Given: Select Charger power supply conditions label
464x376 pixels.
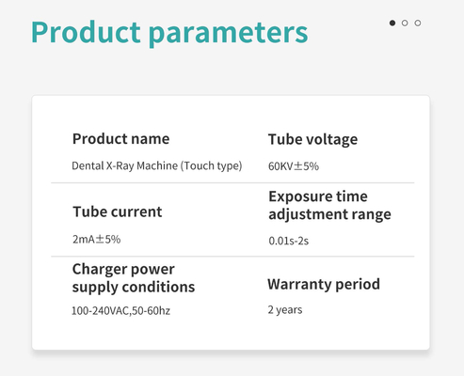Looking at the screenshot, I should click(x=134, y=278).
